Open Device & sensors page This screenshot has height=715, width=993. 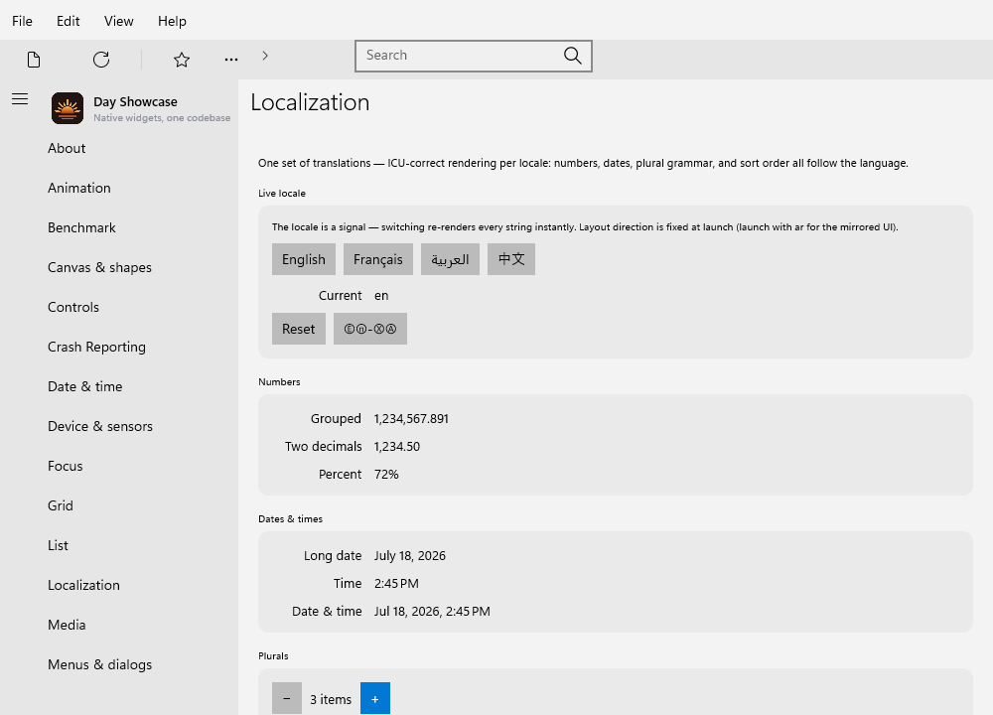pos(100,426)
